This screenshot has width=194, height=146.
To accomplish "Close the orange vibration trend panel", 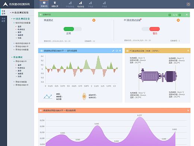I will [188, 110].
